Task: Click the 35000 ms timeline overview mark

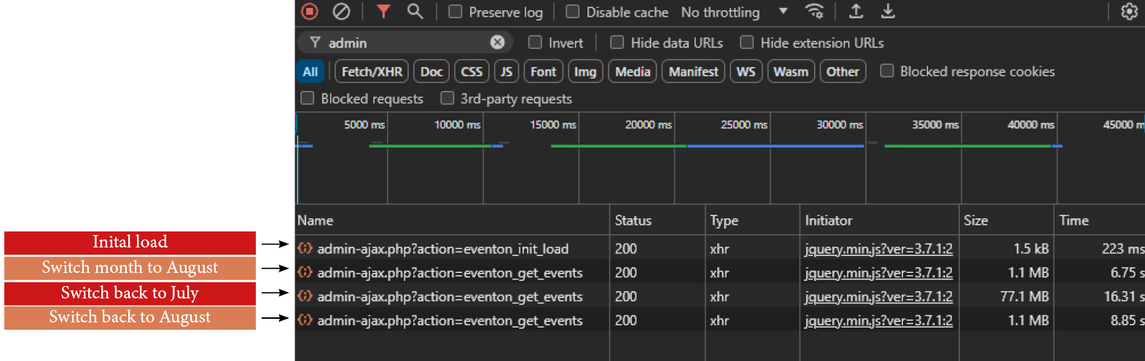Action: point(935,124)
